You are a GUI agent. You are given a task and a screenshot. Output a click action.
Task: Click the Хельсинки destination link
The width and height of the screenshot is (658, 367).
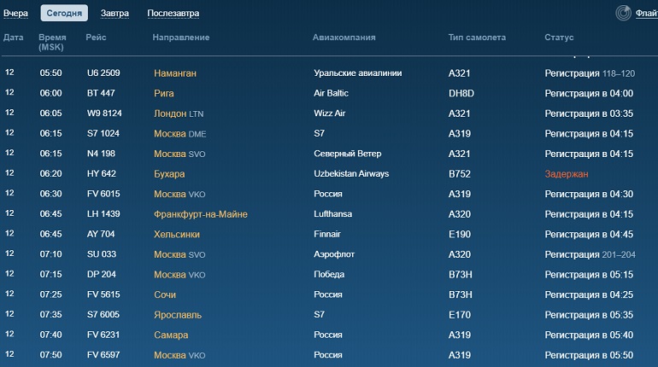point(177,234)
